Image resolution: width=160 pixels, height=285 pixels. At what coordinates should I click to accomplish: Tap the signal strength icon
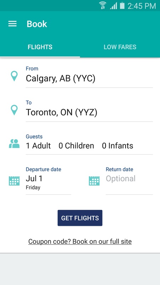(x=113, y=6)
